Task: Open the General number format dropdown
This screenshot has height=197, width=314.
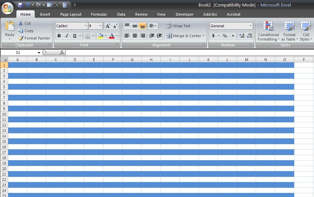Action: [250, 26]
